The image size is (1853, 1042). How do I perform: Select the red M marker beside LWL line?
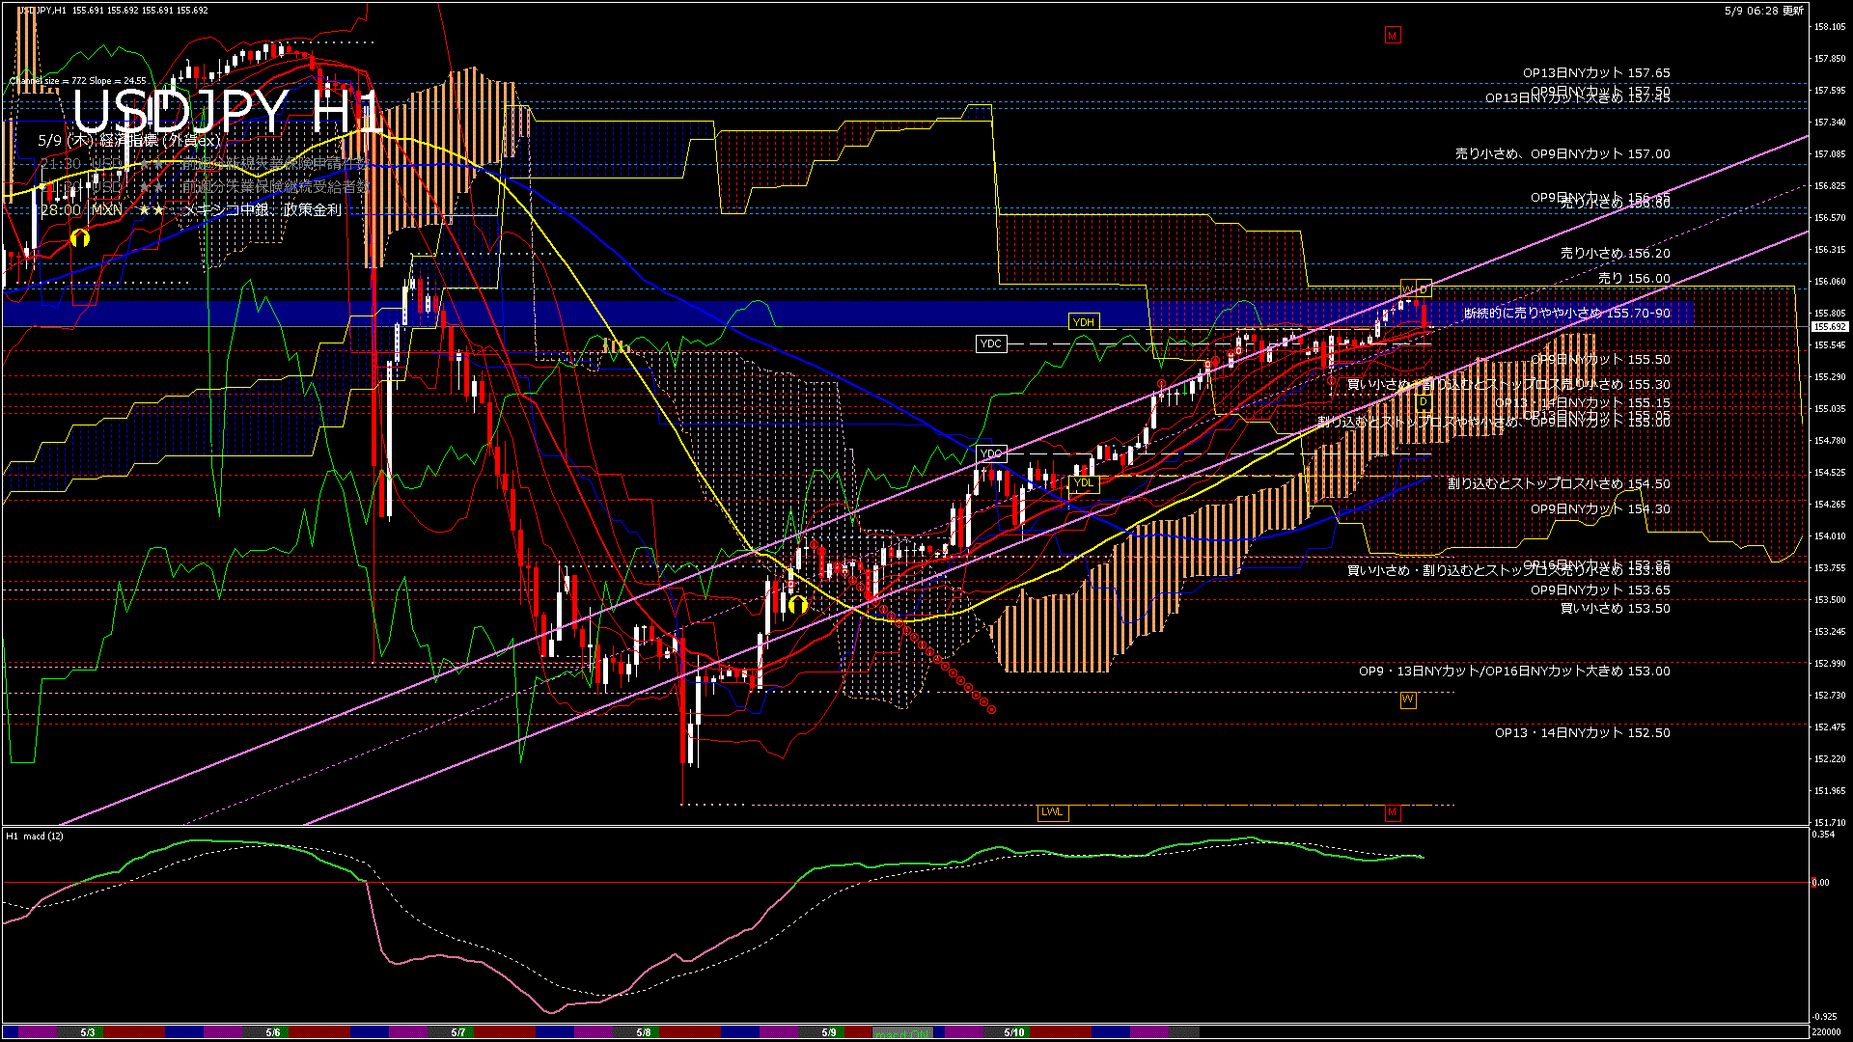(x=1392, y=813)
